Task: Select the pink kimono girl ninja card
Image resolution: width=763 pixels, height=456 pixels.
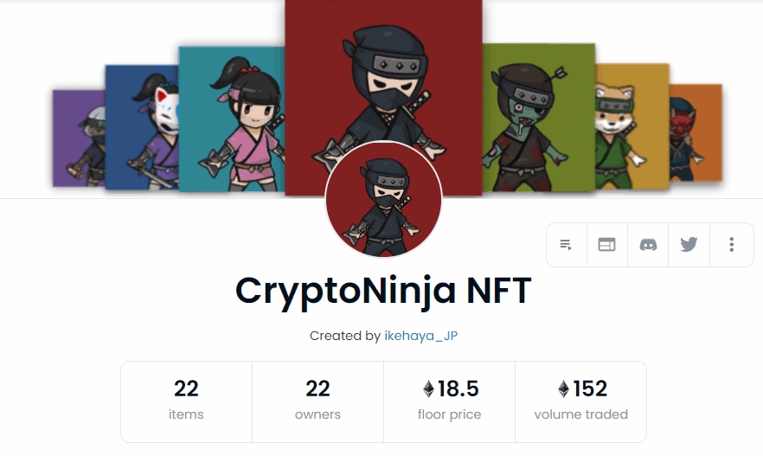Action: point(232,119)
